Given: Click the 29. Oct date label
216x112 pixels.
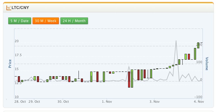Looking at the screenshot, I should coord(34,102).
